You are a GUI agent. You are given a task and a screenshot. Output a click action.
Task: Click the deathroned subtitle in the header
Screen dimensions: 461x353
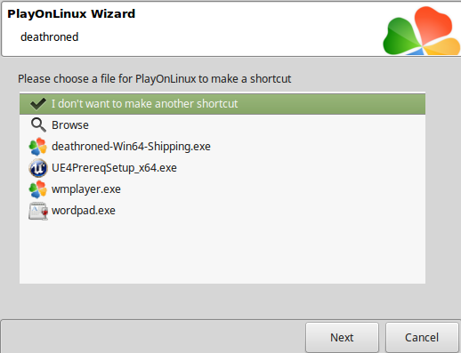pyautogui.click(x=50, y=37)
